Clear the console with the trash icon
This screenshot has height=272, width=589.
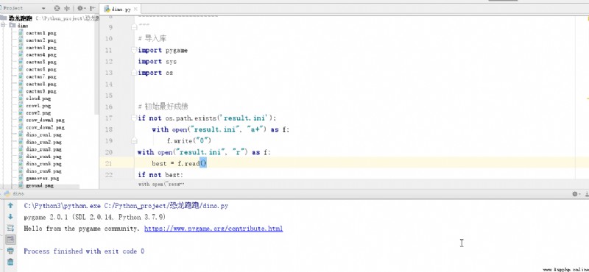coord(10,262)
